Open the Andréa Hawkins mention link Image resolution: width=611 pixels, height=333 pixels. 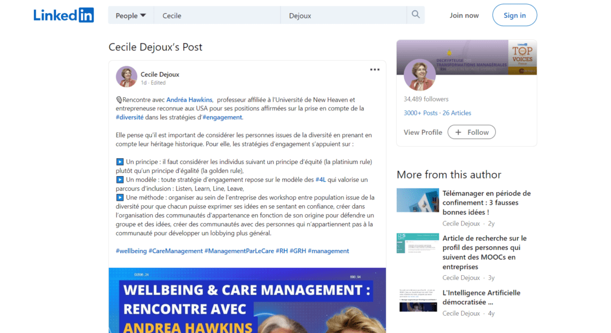[189, 100]
